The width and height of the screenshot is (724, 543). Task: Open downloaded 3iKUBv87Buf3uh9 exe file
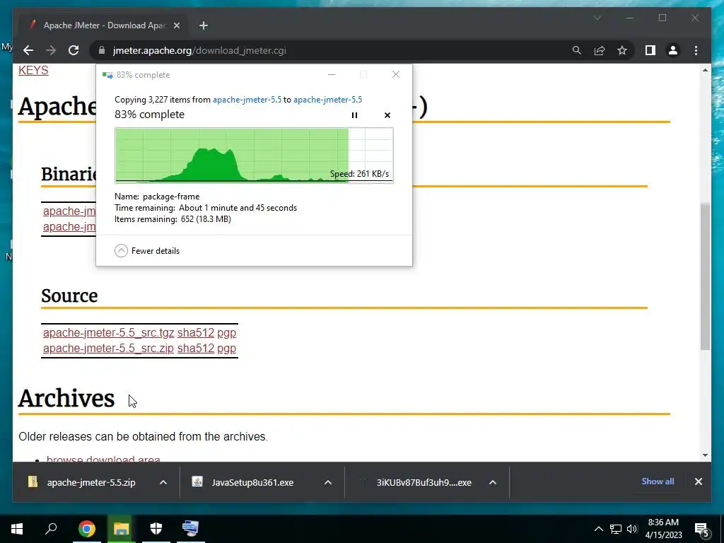point(416,482)
